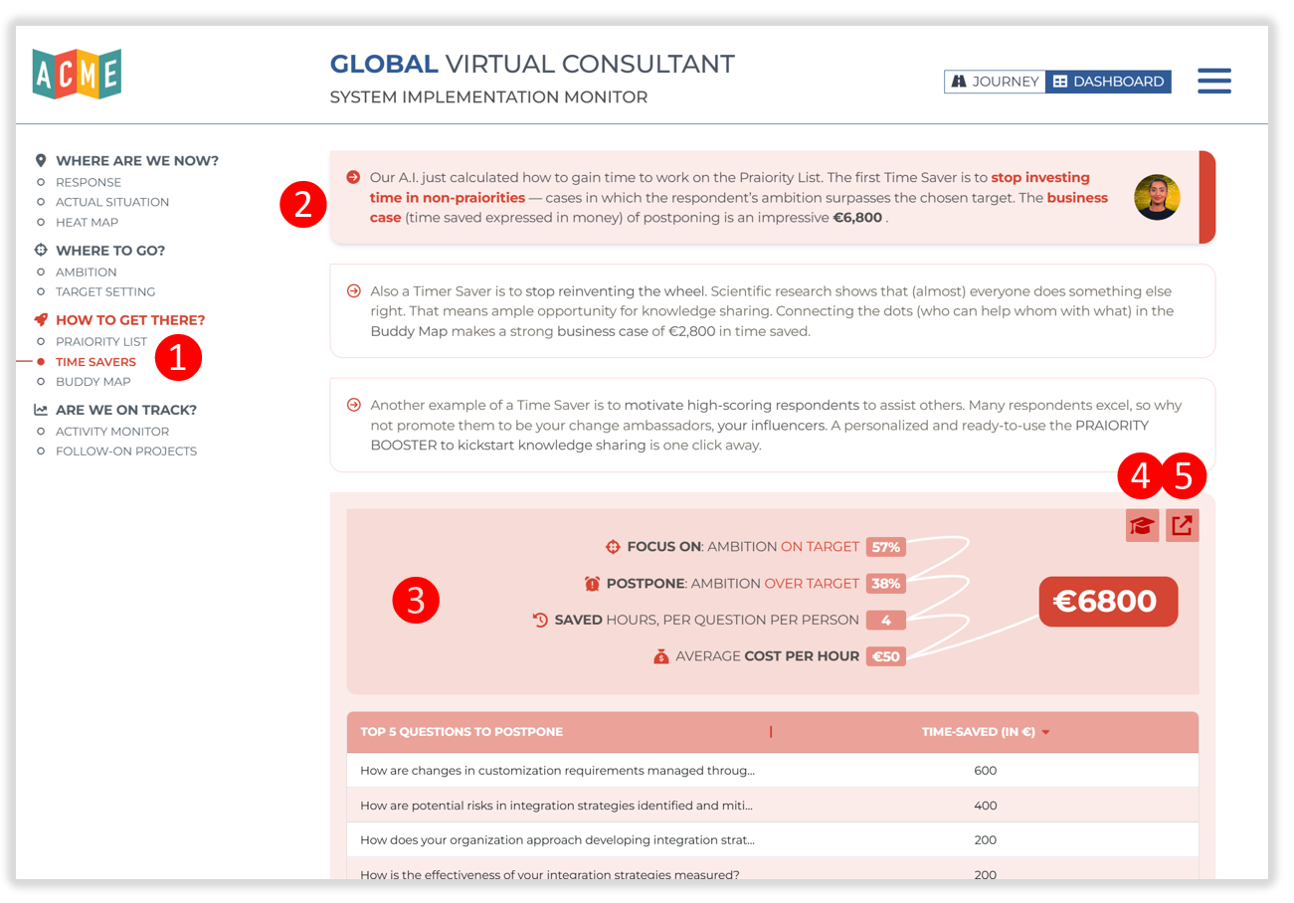The height and width of the screenshot is (903, 1294).
Task: Click the POSTPONE alarm clock icon
Action: (592, 584)
